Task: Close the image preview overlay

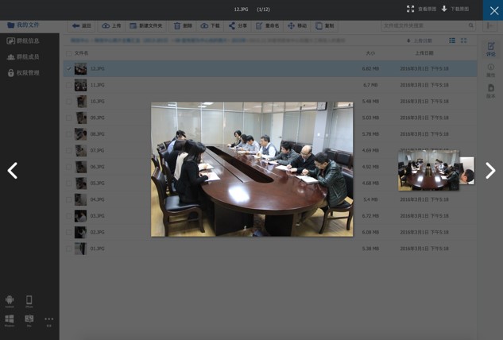Action: [492, 10]
